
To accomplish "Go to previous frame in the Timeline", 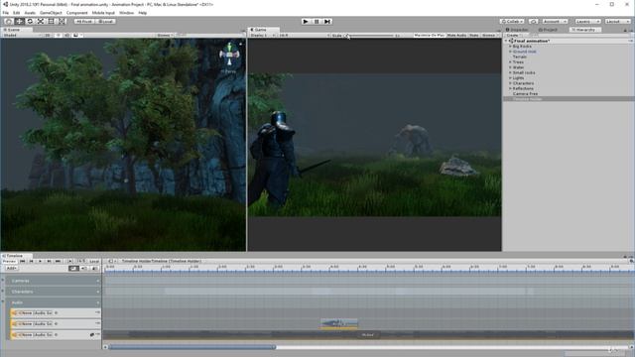I will click(x=31, y=261).
